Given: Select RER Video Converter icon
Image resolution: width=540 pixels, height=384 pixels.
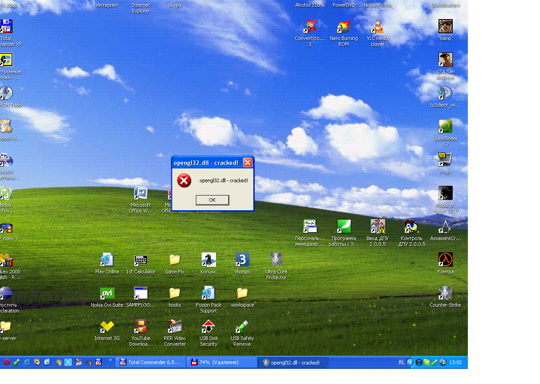Looking at the screenshot, I should click(175, 333).
